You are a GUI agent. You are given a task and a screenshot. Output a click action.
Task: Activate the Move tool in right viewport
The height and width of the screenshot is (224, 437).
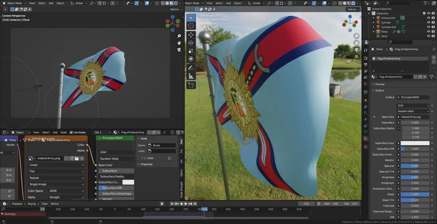pyautogui.click(x=191, y=35)
